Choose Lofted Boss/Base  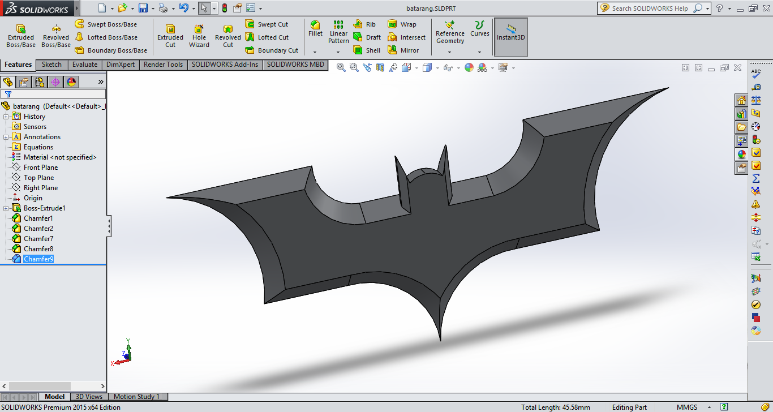tap(106, 37)
